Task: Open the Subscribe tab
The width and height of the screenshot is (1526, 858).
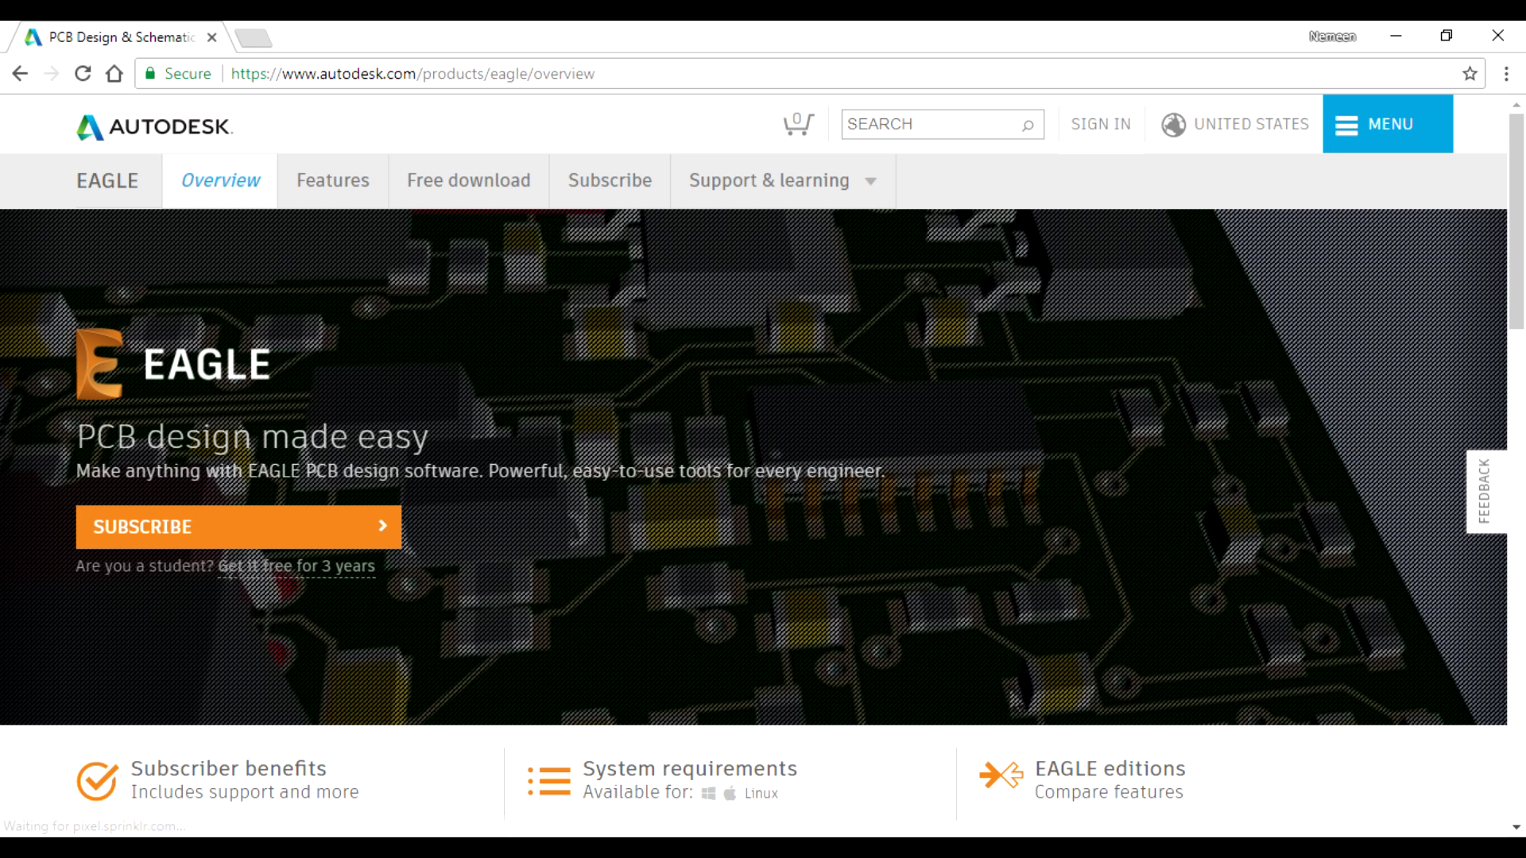Action: click(610, 181)
